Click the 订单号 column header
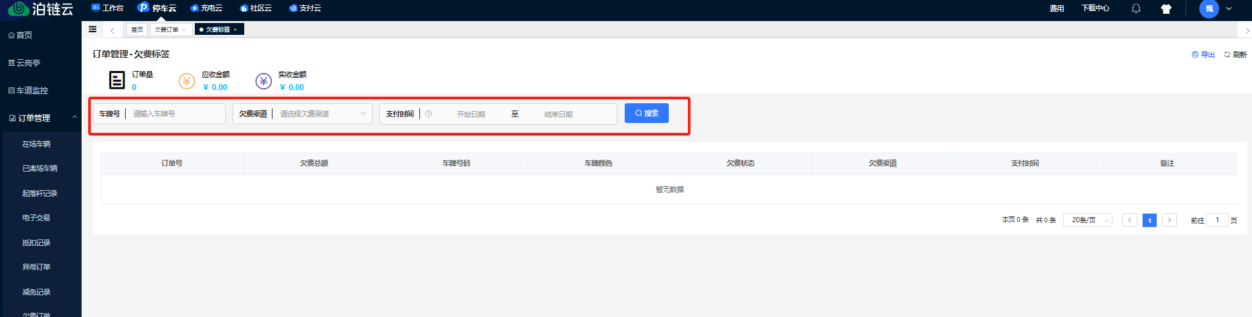 click(x=172, y=163)
